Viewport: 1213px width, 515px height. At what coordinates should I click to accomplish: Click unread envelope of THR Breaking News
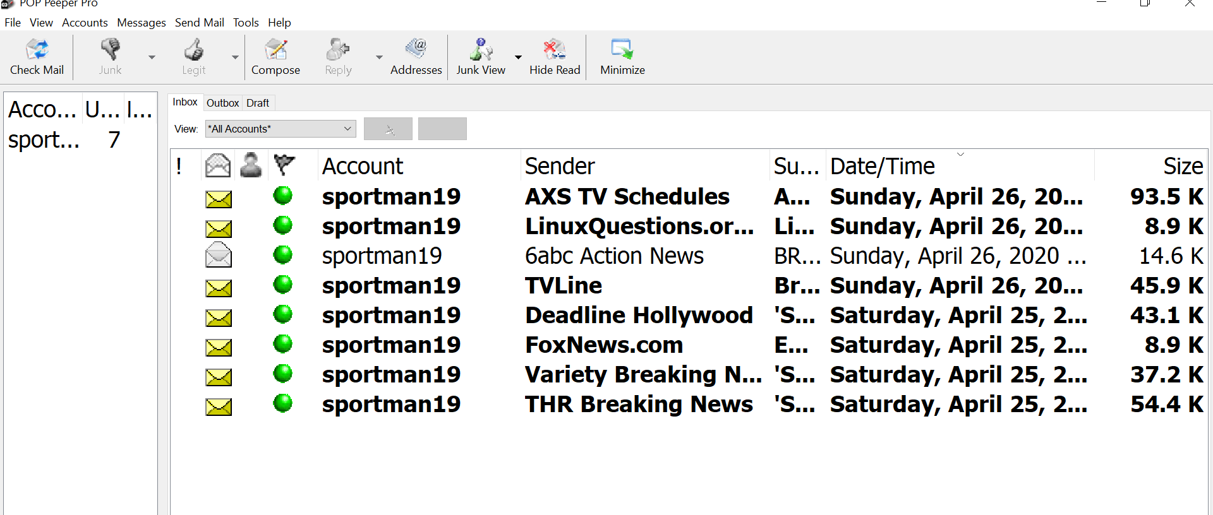click(219, 406)
